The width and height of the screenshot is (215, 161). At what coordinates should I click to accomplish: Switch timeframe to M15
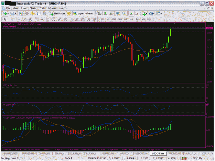(114, 19)
